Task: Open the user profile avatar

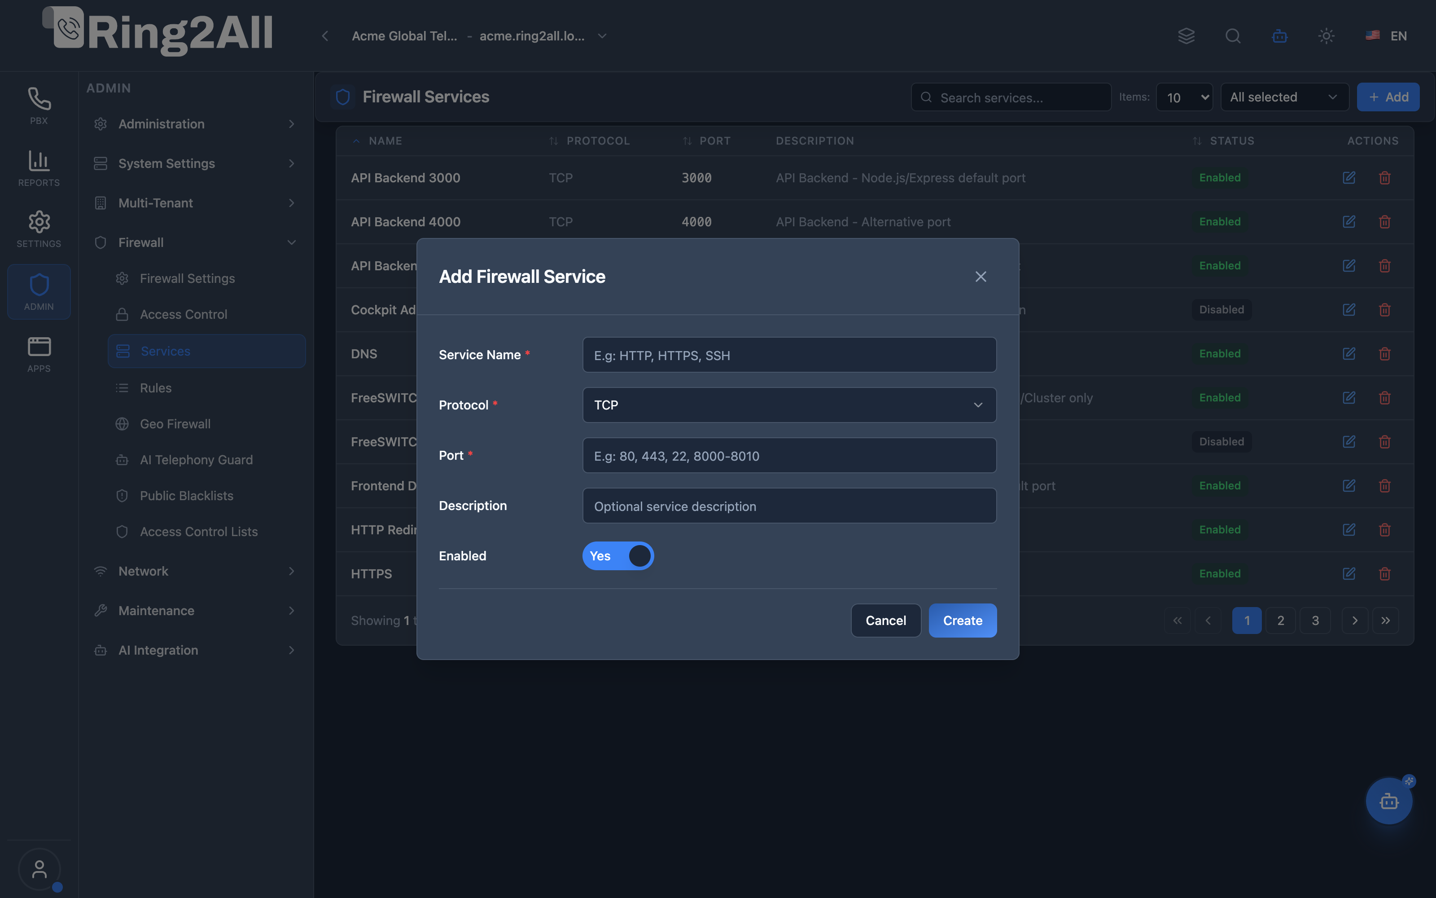Action: click(x=39, y=870)
